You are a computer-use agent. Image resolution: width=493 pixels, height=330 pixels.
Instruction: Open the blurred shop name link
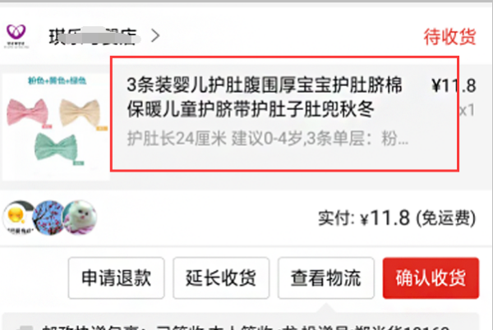point(93,37)
